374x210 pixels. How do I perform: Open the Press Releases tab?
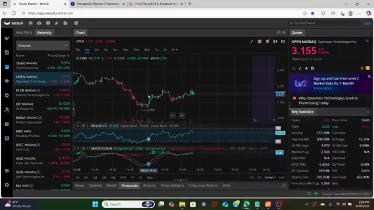point(172,185)
